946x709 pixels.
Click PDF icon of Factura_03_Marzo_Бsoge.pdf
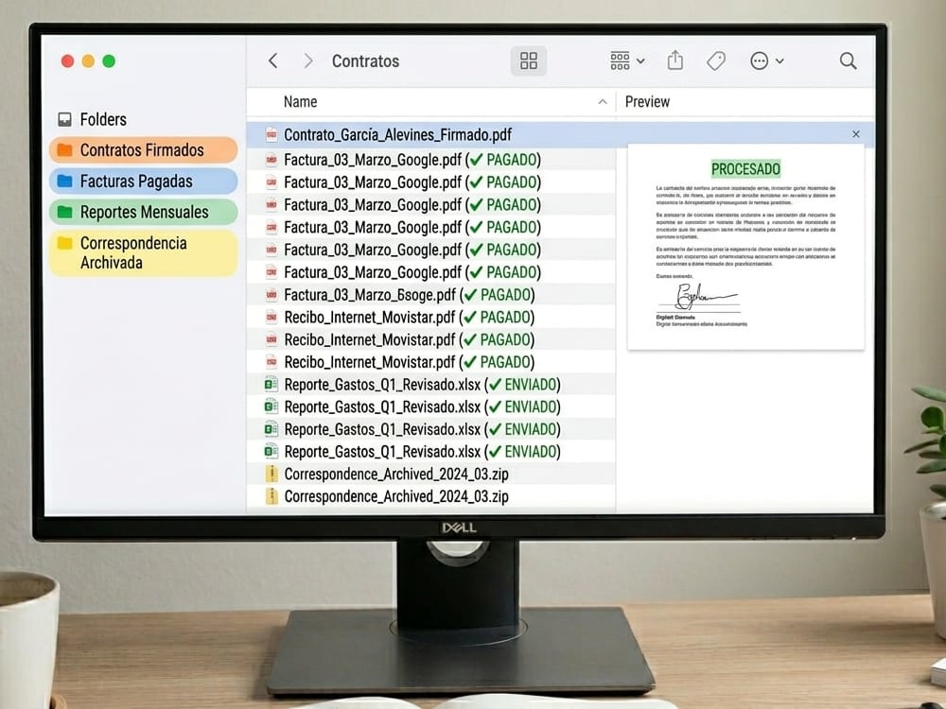click(x=272, y=295)
